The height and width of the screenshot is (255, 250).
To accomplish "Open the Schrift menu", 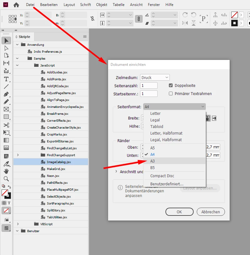I will 86,5.
